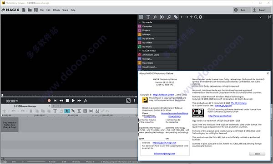Select Projects in media pool
Screen dimensions: 273x164
pos(157,30)
